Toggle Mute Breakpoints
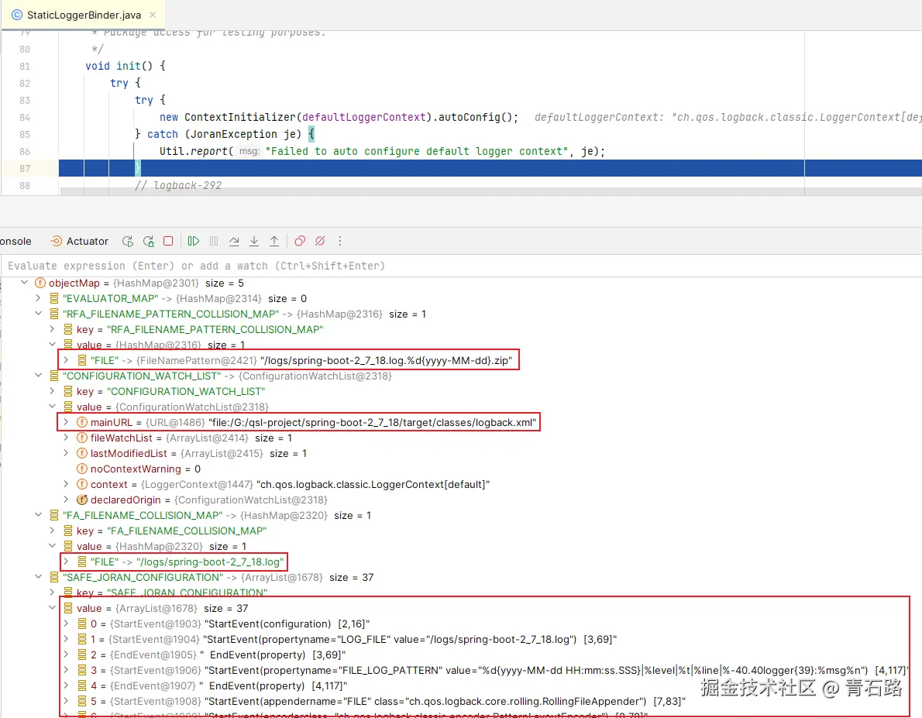The height and width of the screenshot is (718, 922). click(x=320, y=241)
